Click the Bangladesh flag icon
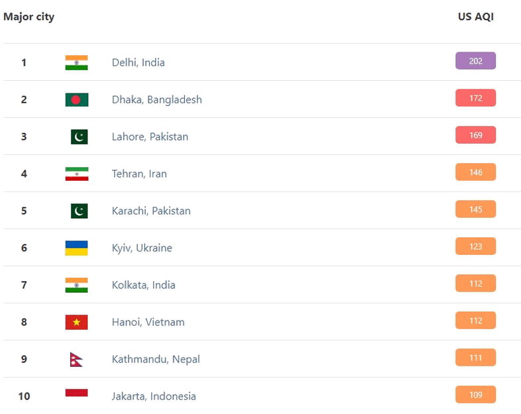This screenshot has height=414, width=521. (77, 99)
